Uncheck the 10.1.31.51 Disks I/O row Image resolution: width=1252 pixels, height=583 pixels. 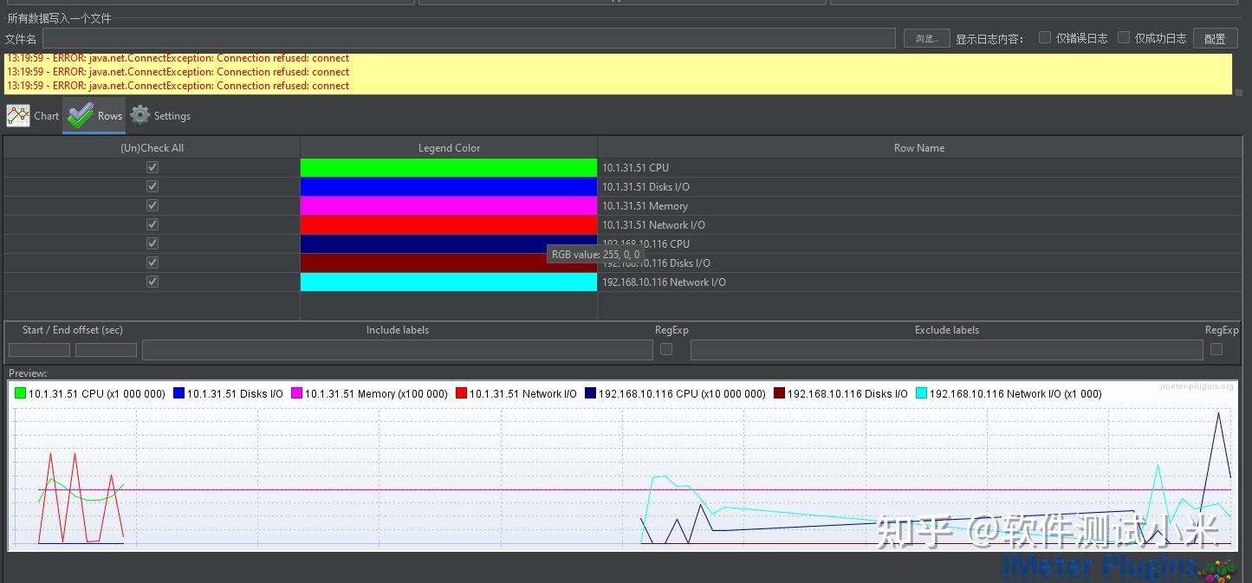pyautogui.click(x=152, y=186)
